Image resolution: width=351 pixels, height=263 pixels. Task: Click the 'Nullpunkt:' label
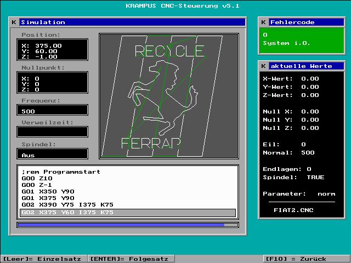(x=43, y=68)
